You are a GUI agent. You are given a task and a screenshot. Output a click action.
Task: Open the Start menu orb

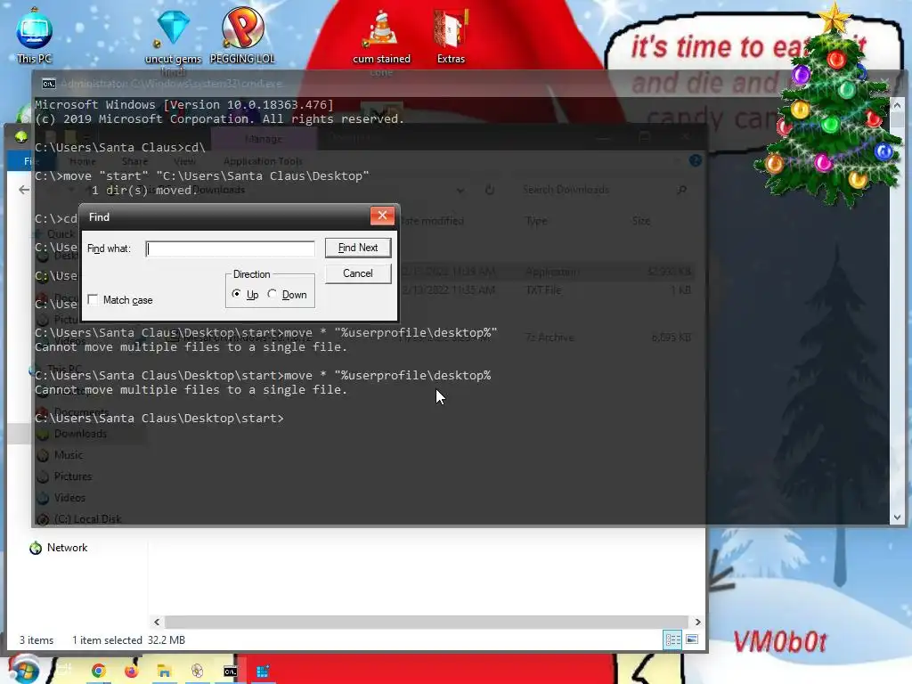point(23,670)
